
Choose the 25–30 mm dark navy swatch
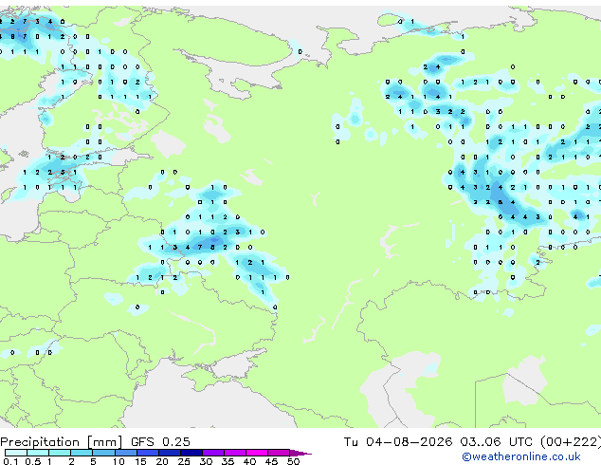click(191, 453)
